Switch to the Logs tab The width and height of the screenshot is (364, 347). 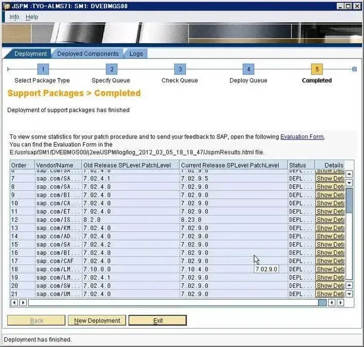point(136,53)
